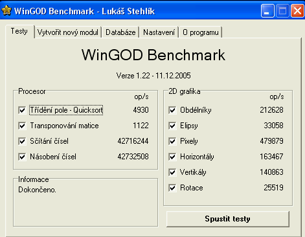
Task: Click the 2D grafika group label
Action: tap(185, 91)
